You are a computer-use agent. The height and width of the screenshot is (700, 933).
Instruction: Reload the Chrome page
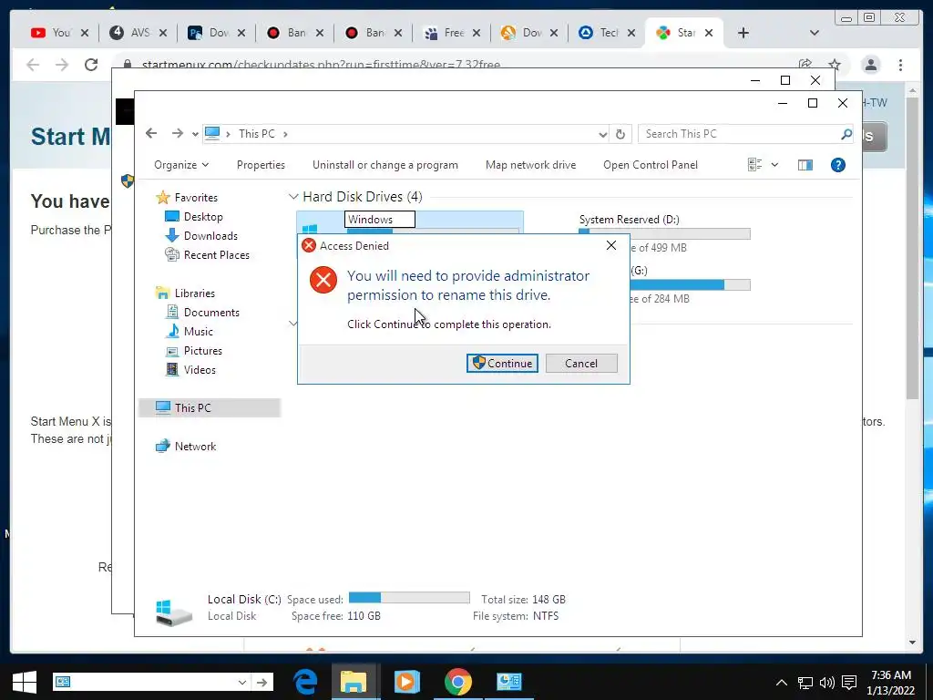[x=91, y=65]
